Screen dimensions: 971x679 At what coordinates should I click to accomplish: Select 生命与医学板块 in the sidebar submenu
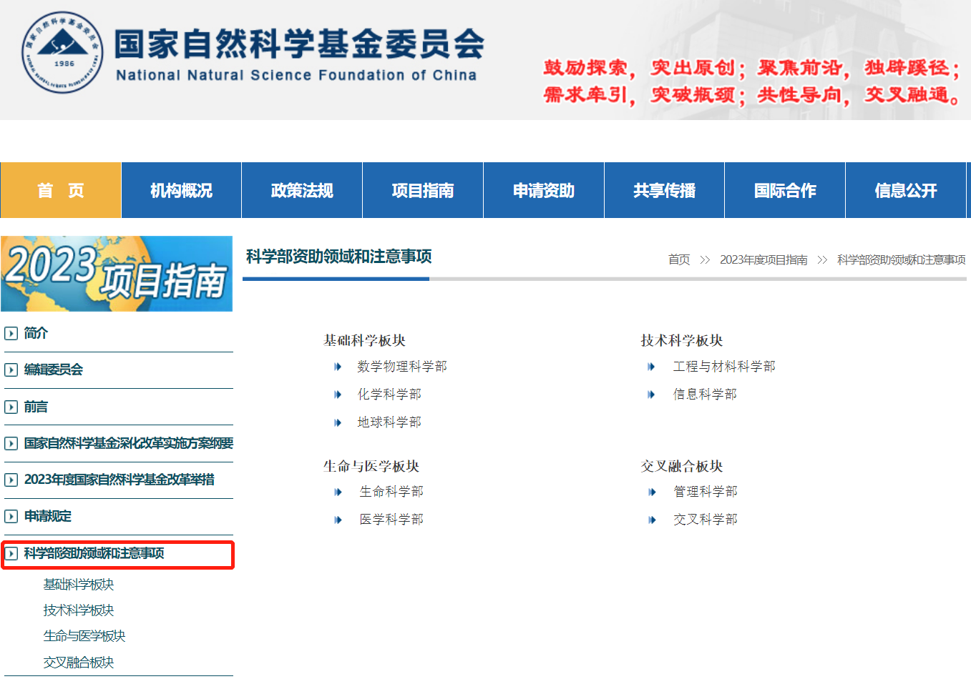click(x=84, y=636)
